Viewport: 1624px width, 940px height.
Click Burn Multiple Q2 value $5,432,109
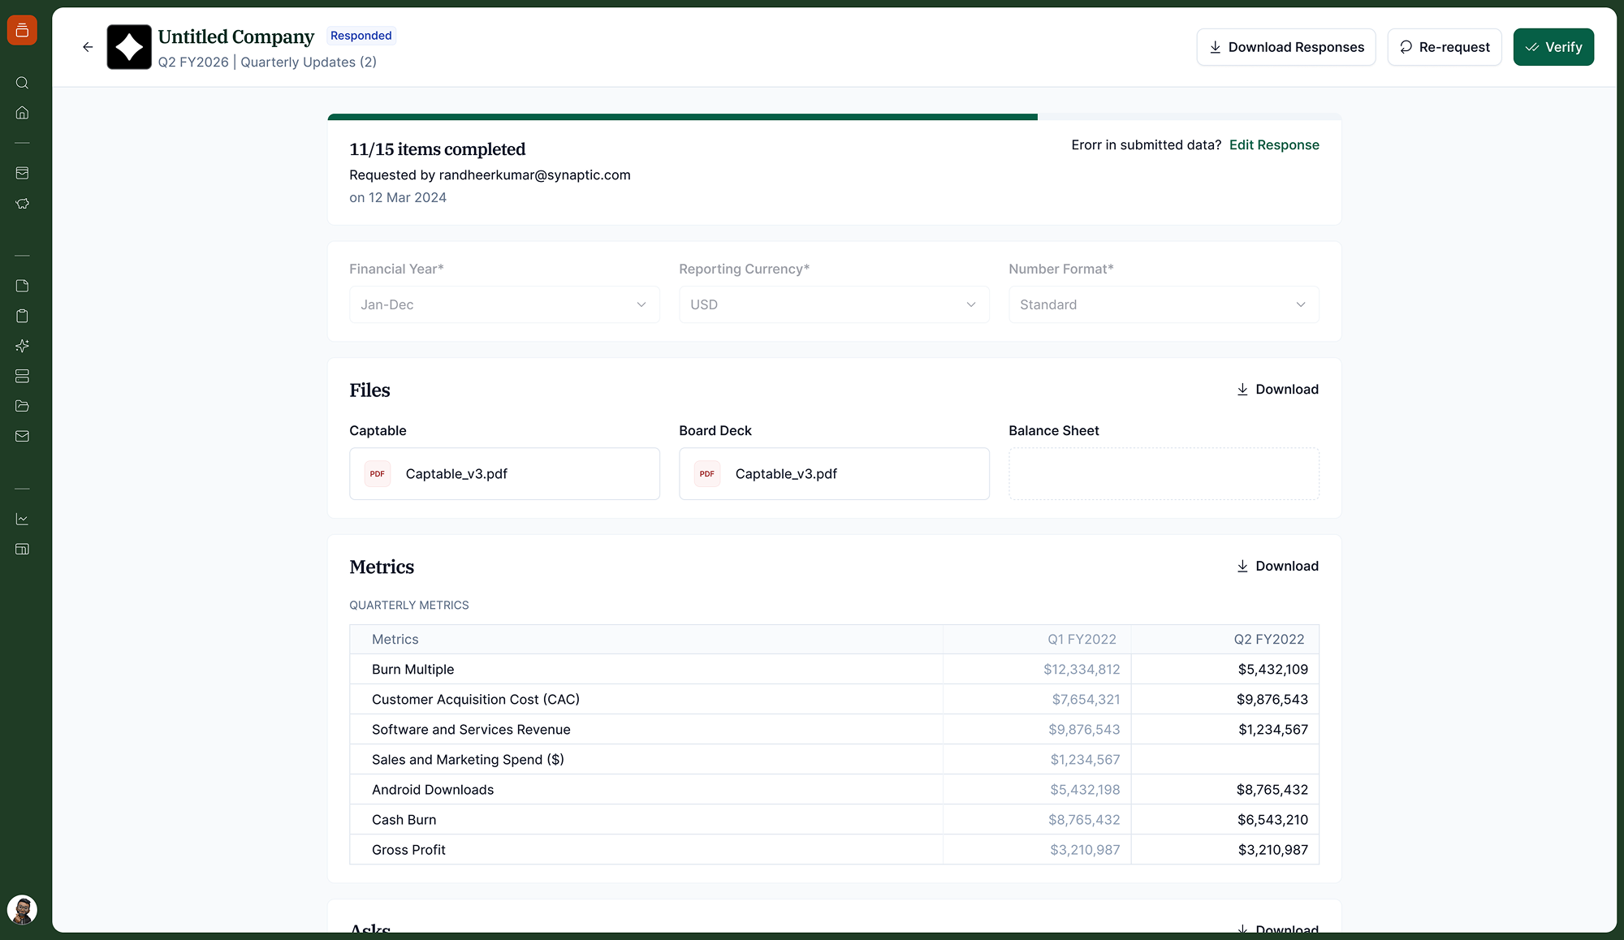(1272, 670)
